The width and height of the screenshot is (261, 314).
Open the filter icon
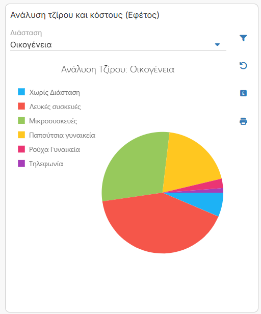point(243,38)
